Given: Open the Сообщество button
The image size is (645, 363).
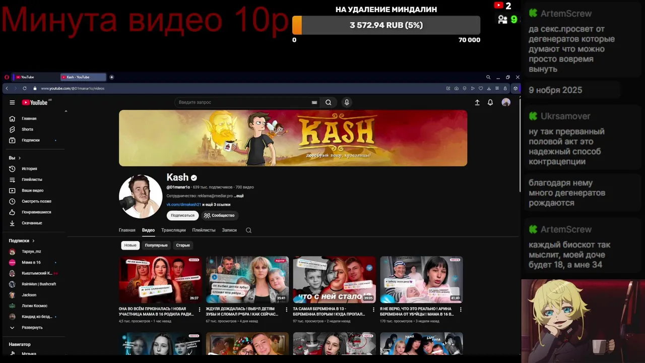Looking at the screenshot, I should (219, 215).
